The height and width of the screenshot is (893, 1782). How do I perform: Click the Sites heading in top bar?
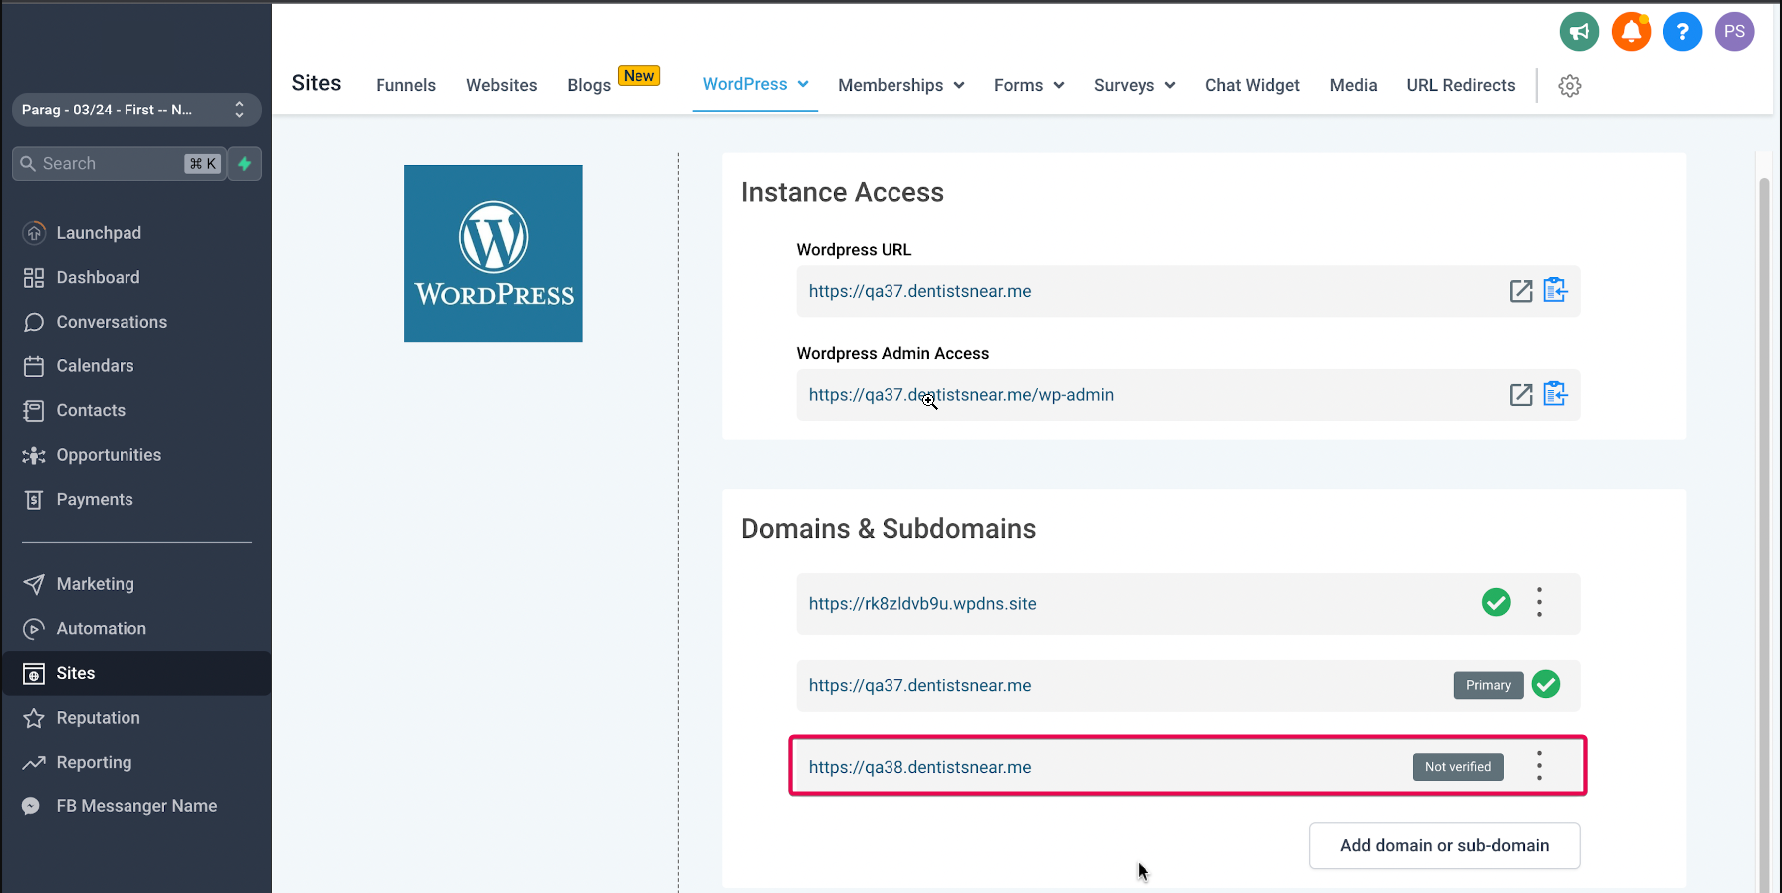[x=316, y=83]
